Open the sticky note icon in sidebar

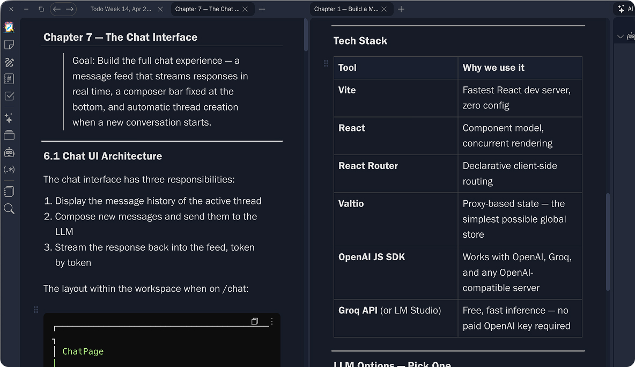pos(9,45)
